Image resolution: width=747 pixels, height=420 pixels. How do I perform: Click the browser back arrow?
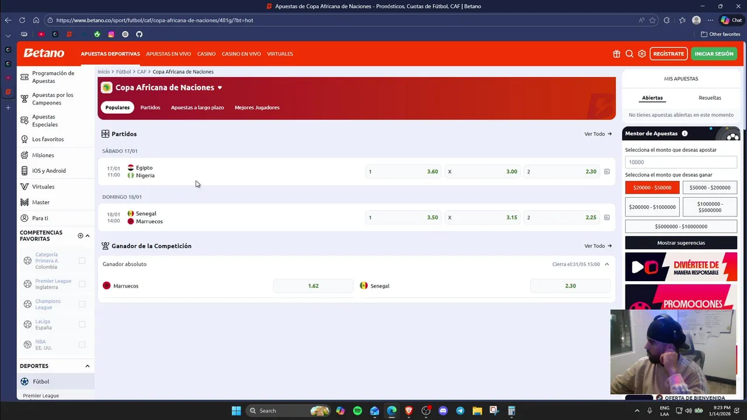[x=8, y=20]
